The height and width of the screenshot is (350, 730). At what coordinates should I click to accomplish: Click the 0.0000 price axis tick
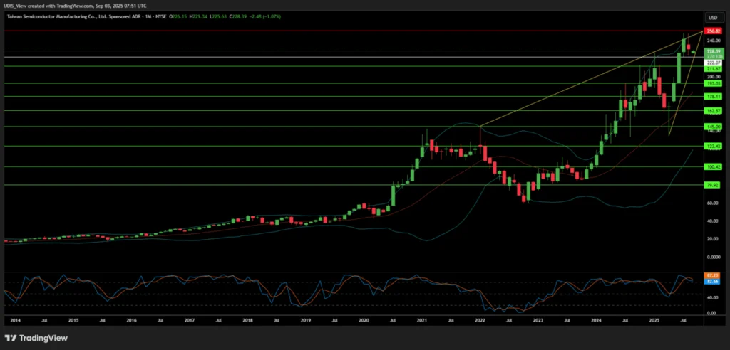pos(712,257)
